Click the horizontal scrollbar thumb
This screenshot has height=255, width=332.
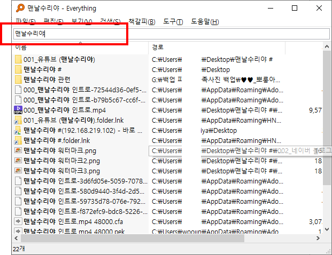pyautogui.click(x=133, y=238)
